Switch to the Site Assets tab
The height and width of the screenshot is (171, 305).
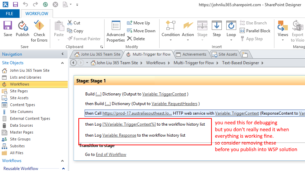(225, 54)
